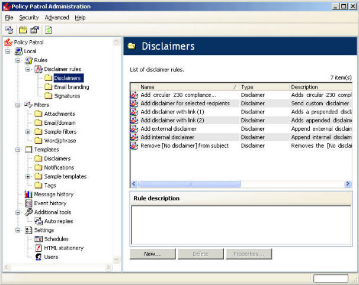Open the File menu
Image resolution: width=359 pixels, height=285 pixels.
click(x=9, y=18)
